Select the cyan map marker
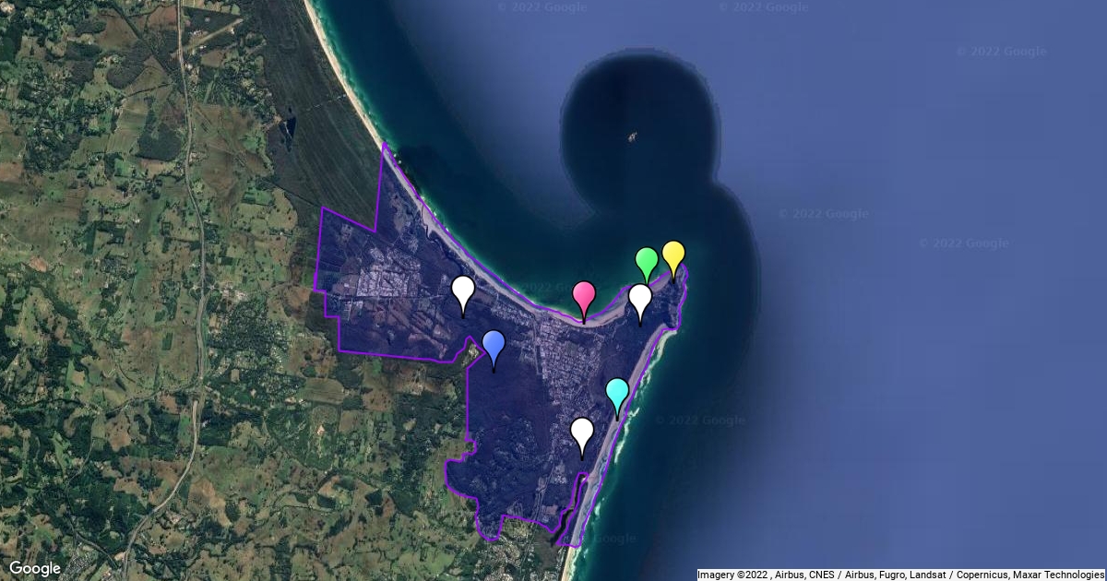 click(x=617, y=393)
